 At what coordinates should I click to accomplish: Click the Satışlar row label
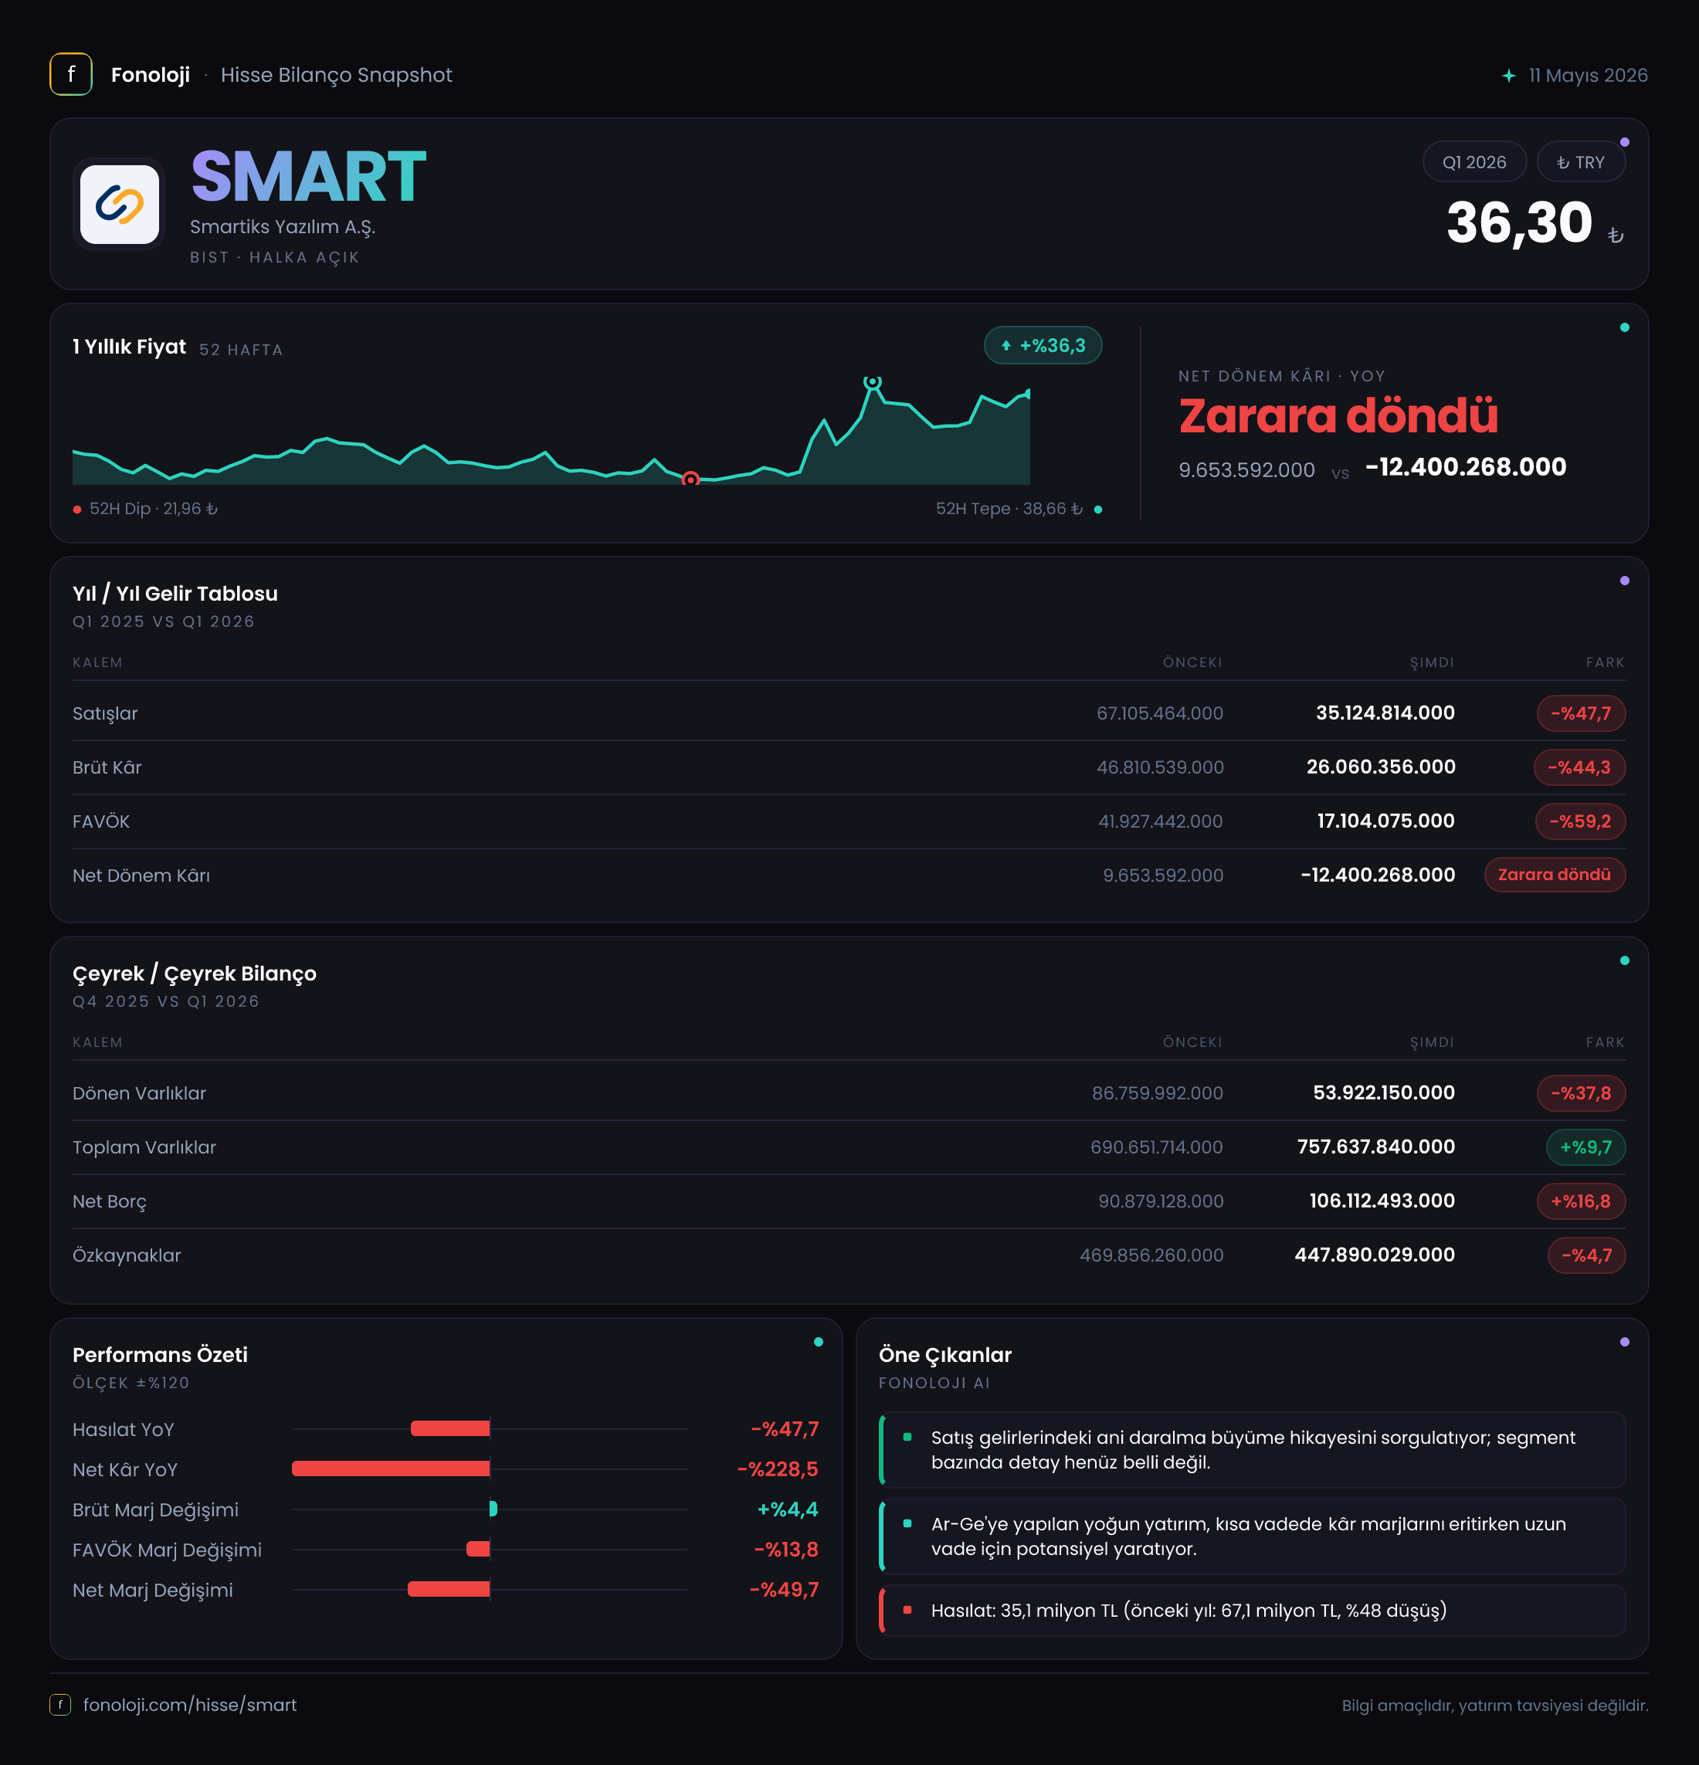coord(105,713)
